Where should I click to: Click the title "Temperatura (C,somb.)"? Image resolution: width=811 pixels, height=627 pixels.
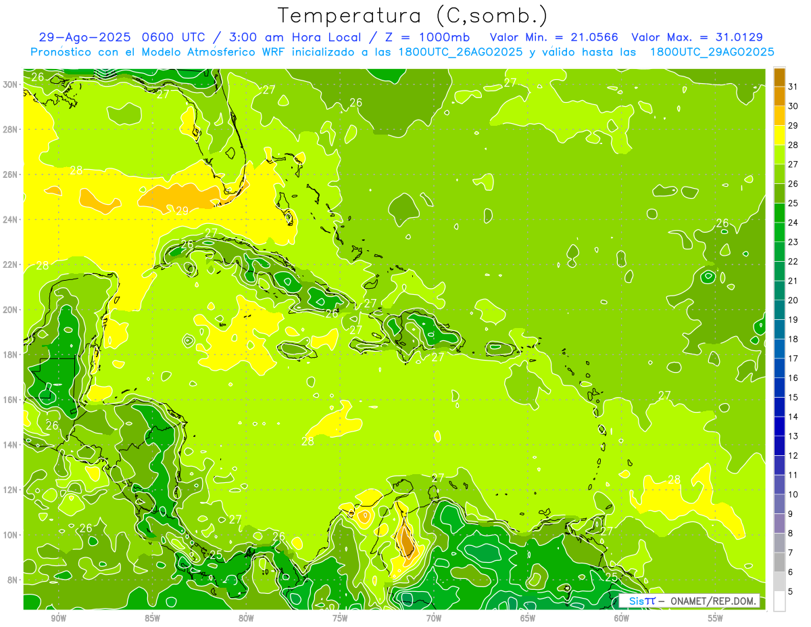point(413,16)
